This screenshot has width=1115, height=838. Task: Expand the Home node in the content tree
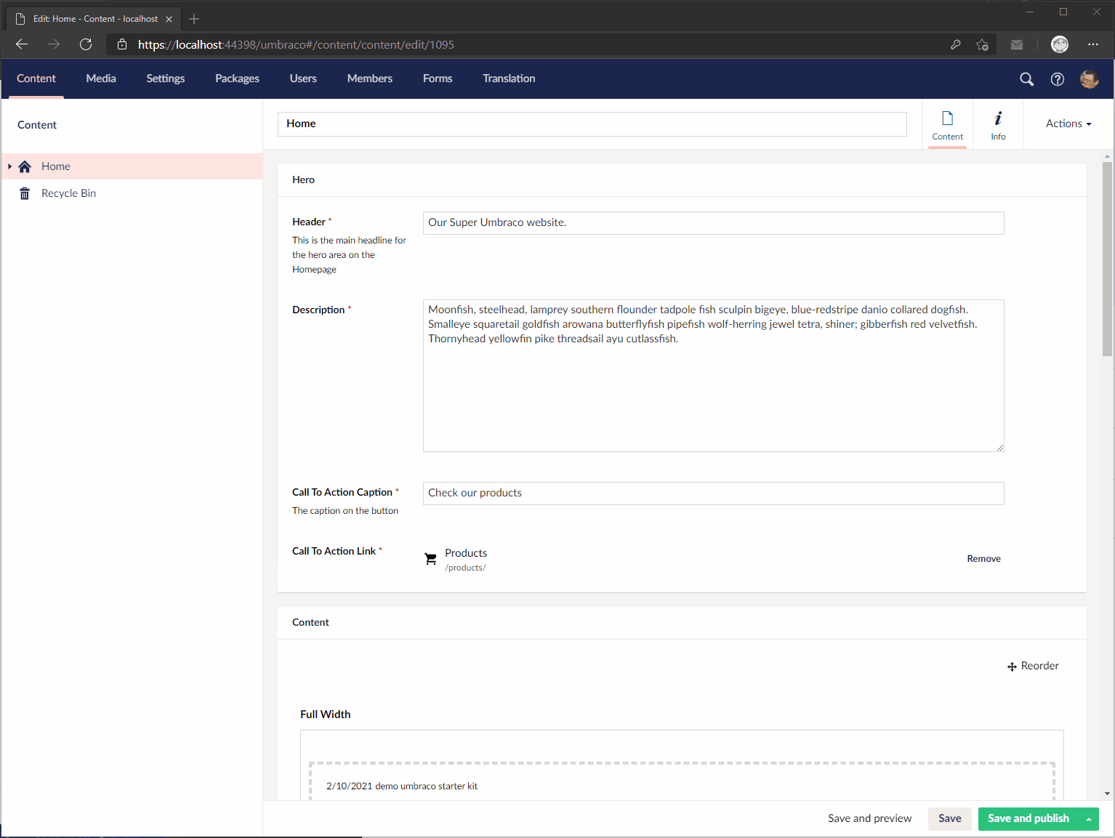coord(9,166)
